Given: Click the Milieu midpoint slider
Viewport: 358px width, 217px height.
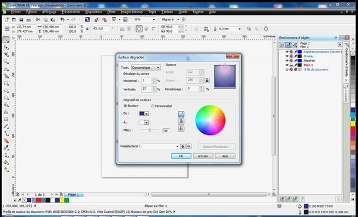Looking at the screenshot, I should click(x=150, y=130).
